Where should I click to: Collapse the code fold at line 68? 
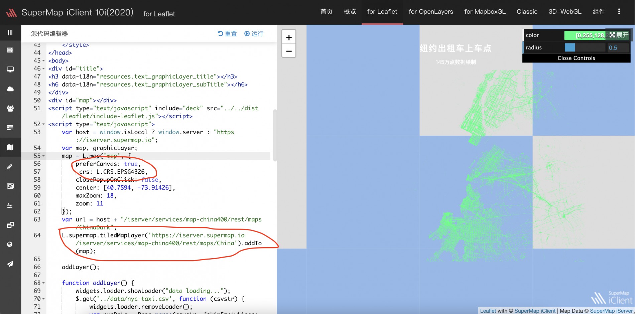click(43, 283)
